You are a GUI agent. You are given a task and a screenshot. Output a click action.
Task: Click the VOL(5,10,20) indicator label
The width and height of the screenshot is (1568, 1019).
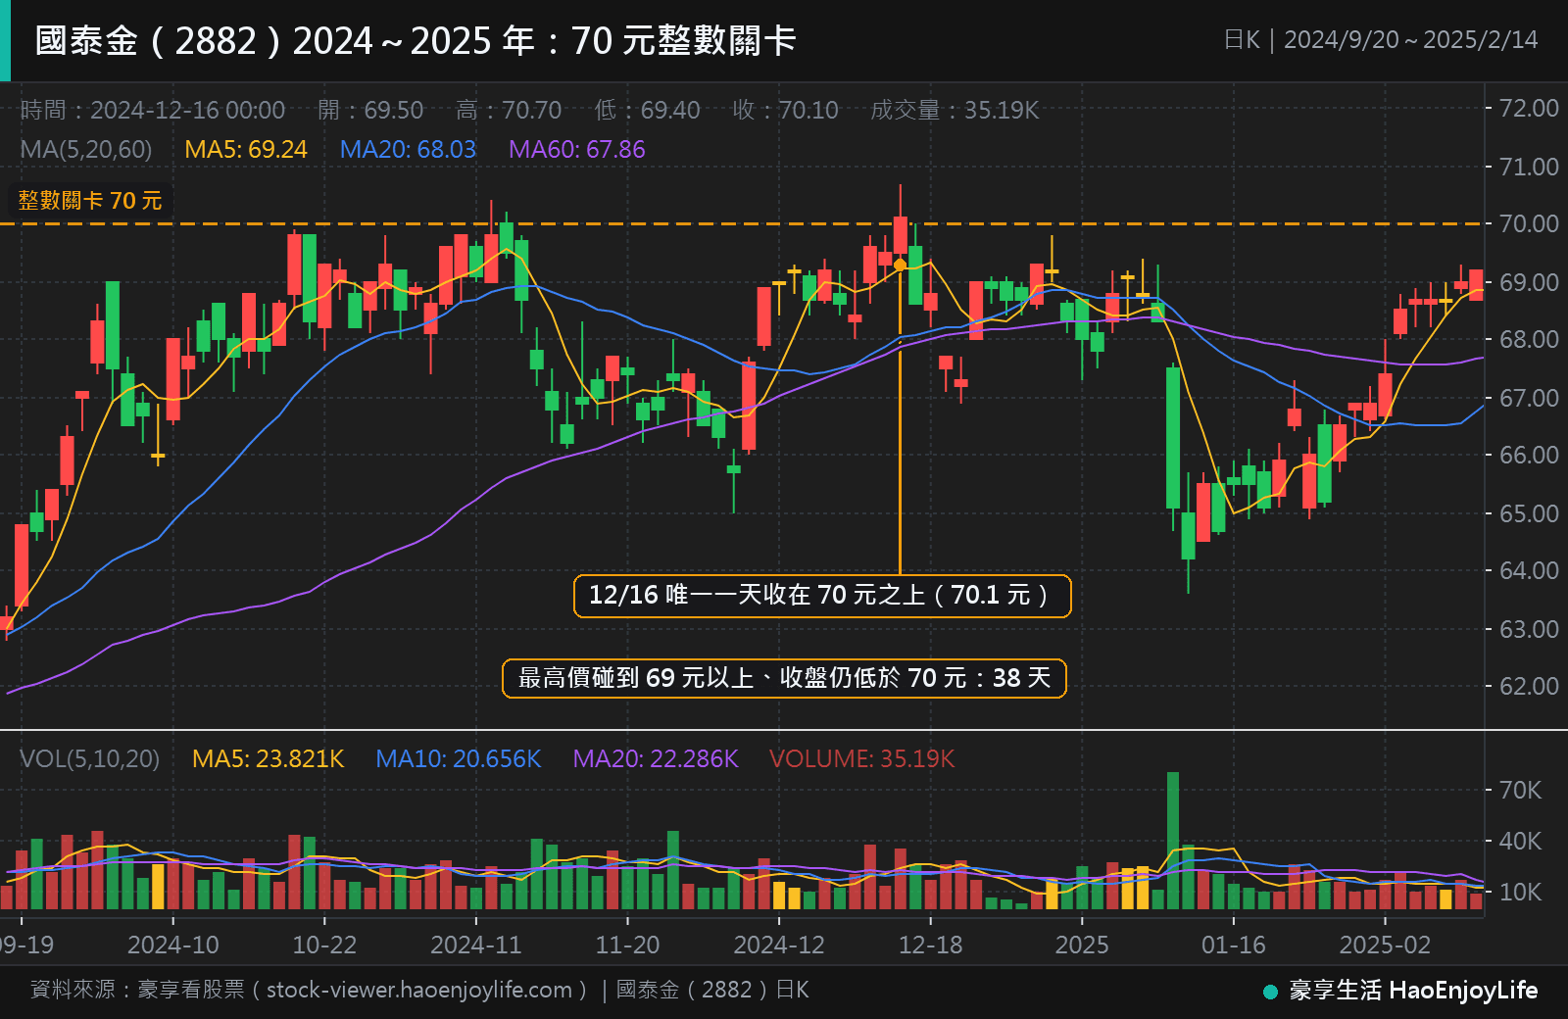click(x=89, y=759)
